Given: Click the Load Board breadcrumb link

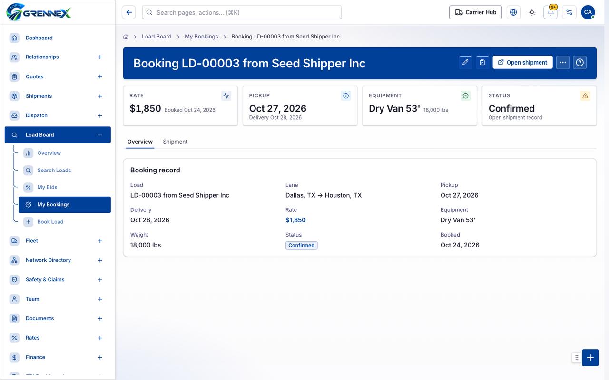Looking at the screenshot, I should [157, 37].
